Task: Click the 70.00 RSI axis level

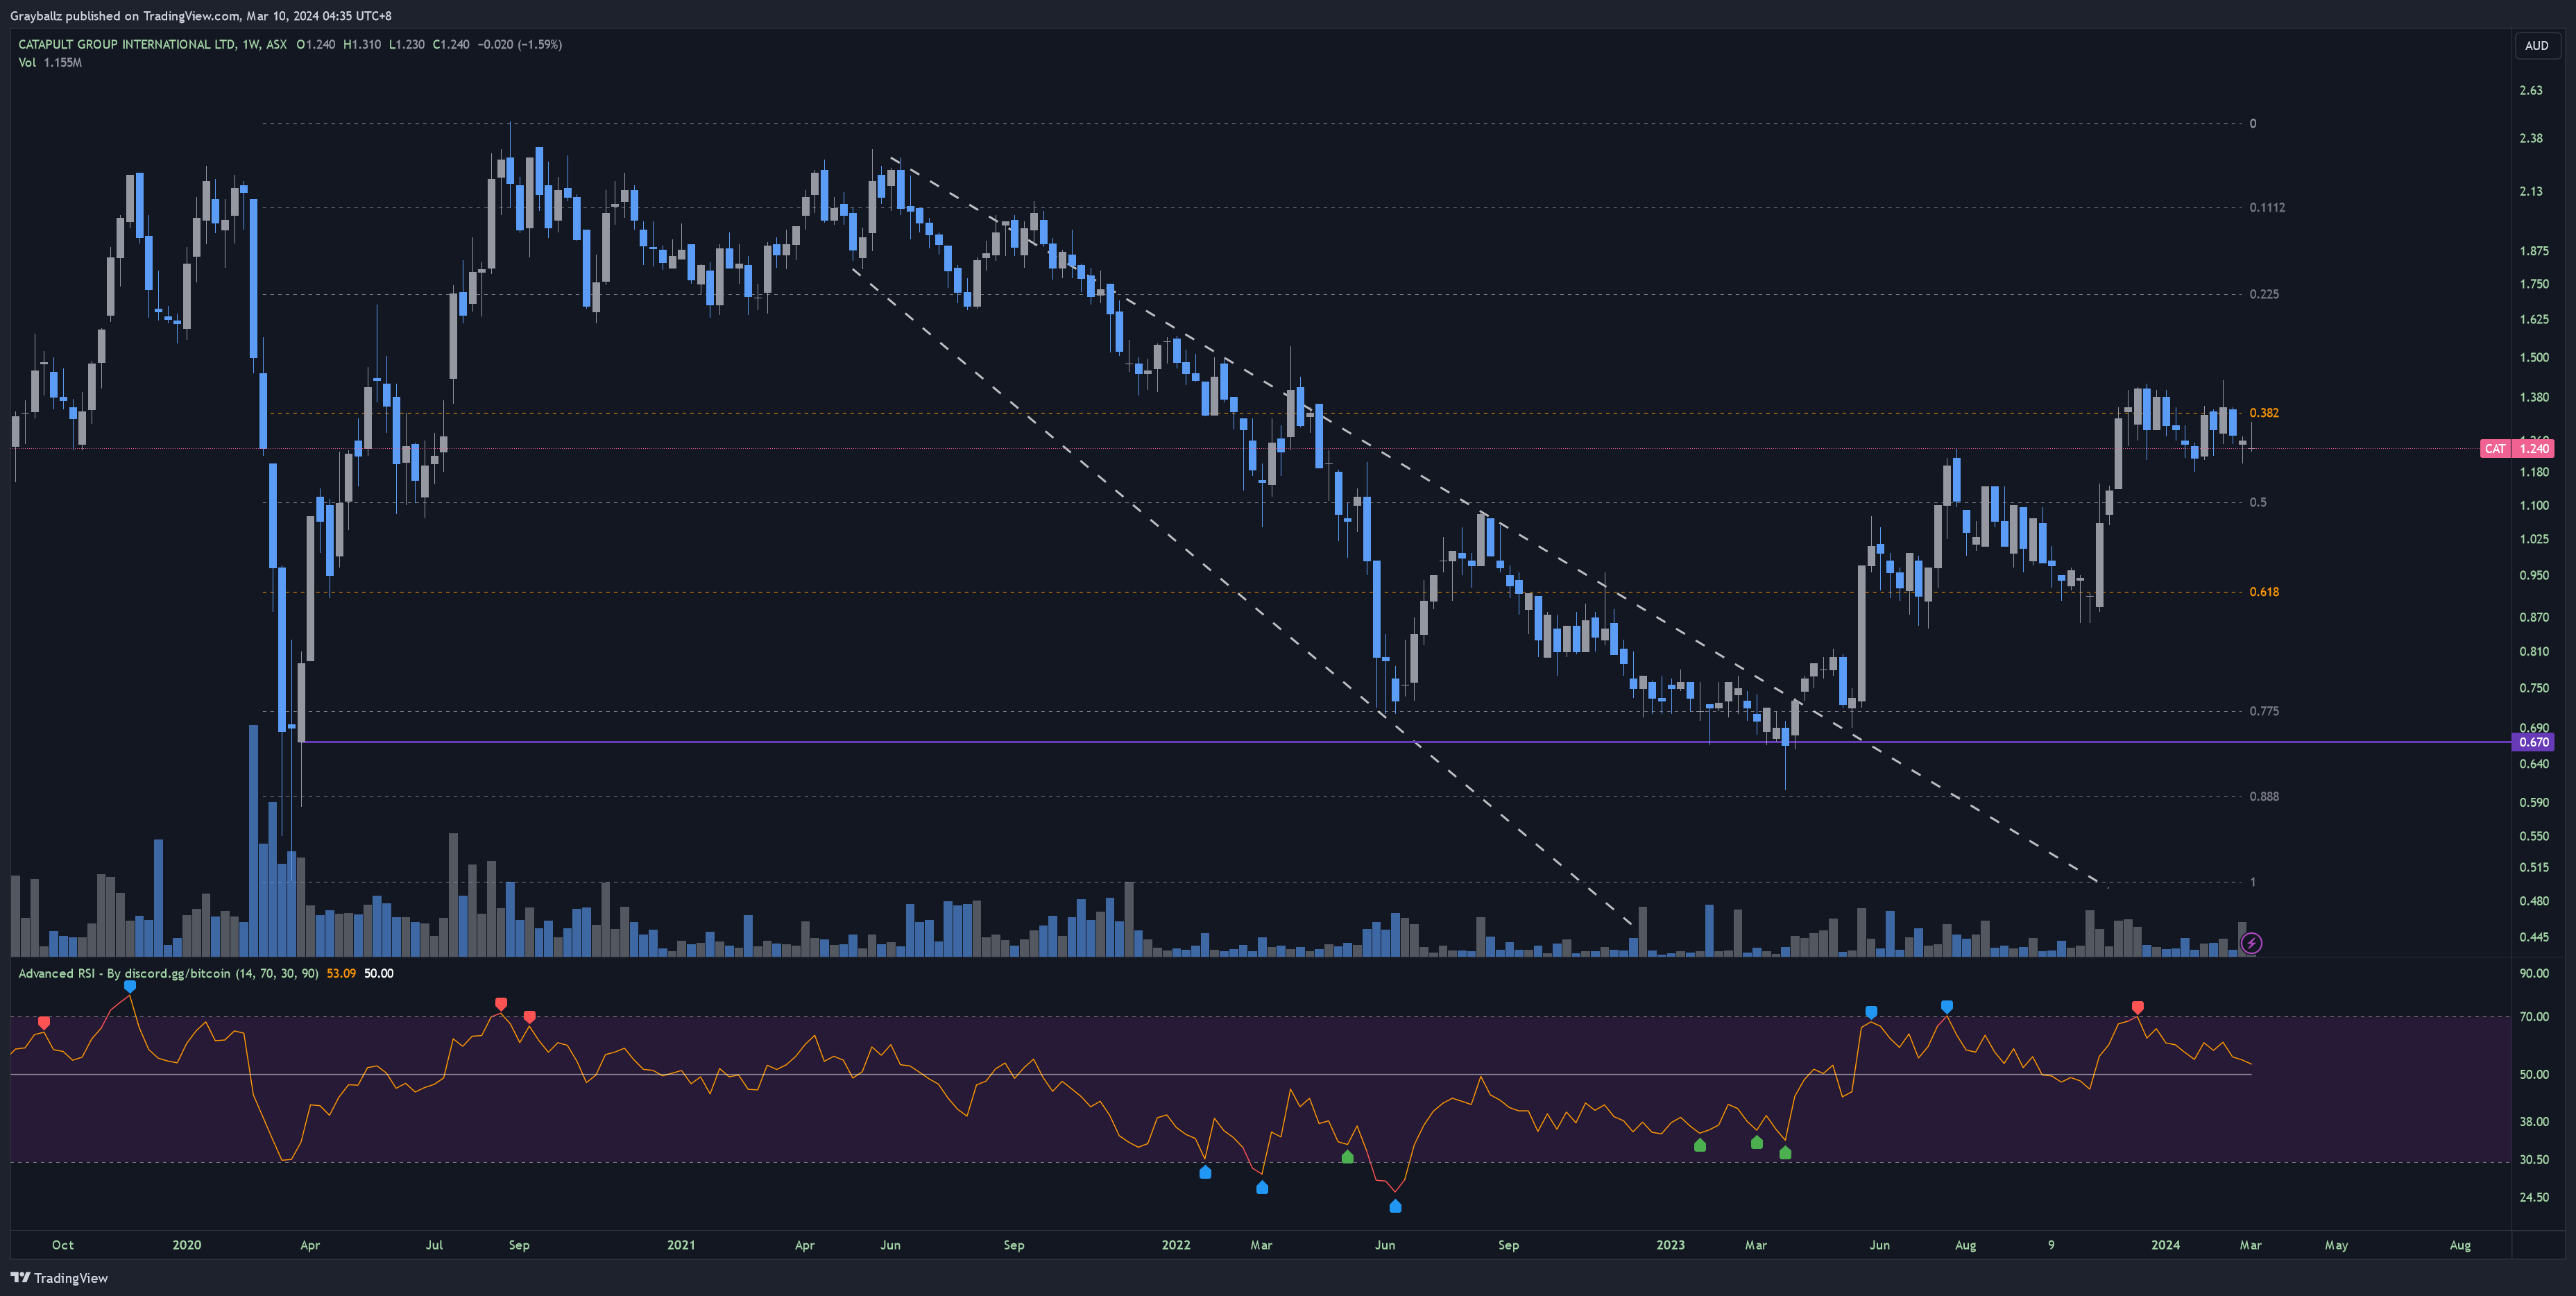Action: click(x=2533, y=1016)
